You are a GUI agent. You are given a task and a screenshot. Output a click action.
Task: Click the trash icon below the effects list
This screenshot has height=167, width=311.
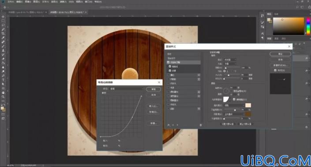tap(201, 125)
